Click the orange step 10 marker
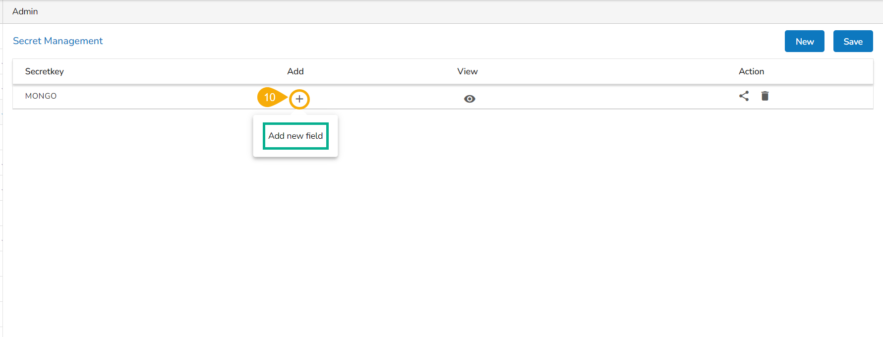The width and height of the screenshot is (883, 337). pyautogui.click(x=269, y=97)
